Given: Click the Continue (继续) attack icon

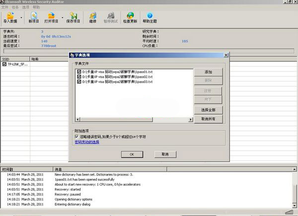Looking at the screenshot, I should pyautogui.click(x=93, y=17).
